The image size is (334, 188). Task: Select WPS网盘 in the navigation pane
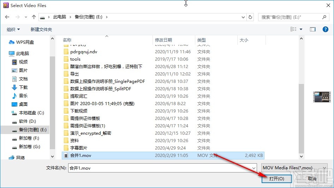pyautogui.click(x=21, y=42)
